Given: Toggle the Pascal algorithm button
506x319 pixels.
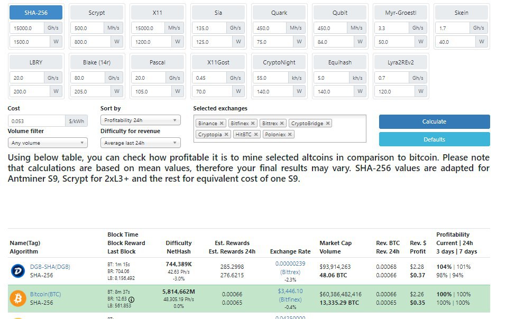Looking at the screenshot, I should tap(157, 62).
